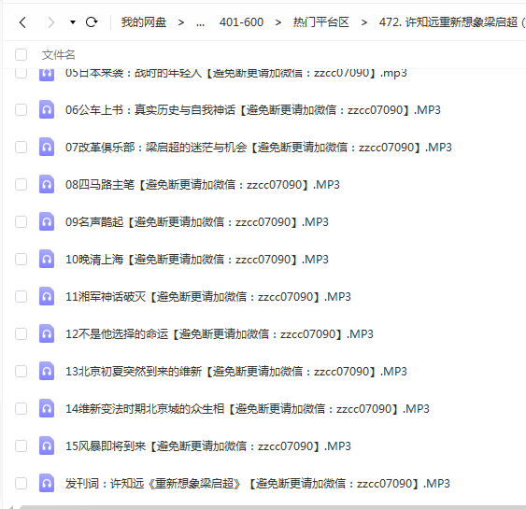This screenshot has height=509, width=526.
Task: Check the box for 15风暴即将到来 file
Action: click(x=21, y=446)
